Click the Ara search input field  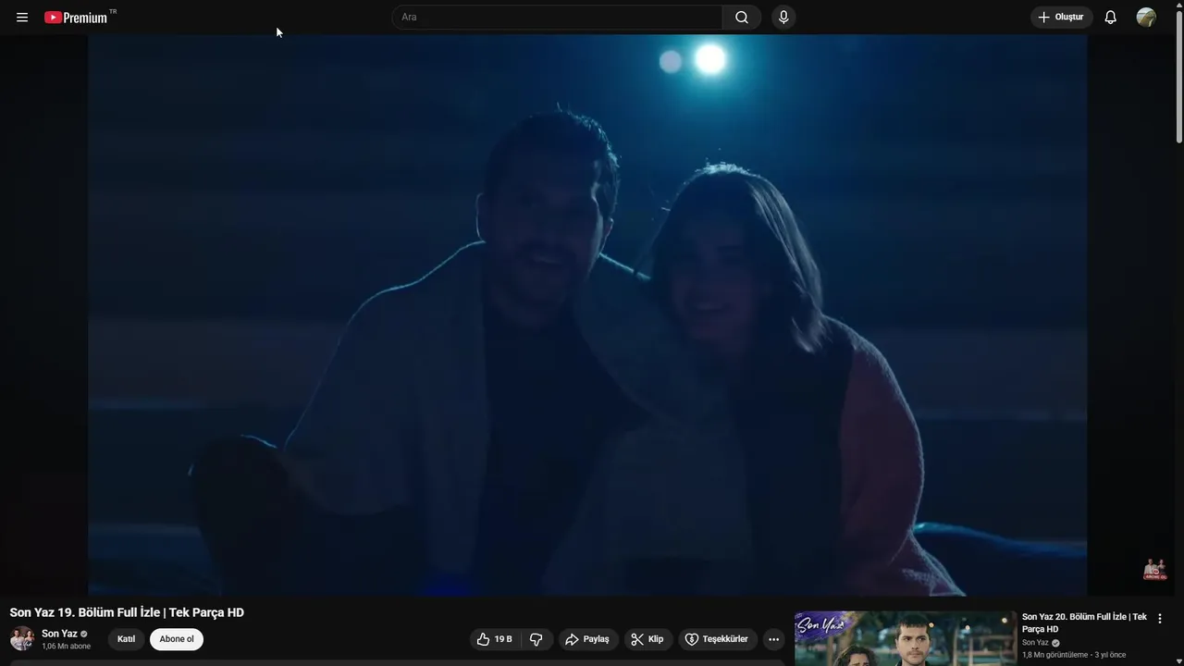(x=558, y=17)
